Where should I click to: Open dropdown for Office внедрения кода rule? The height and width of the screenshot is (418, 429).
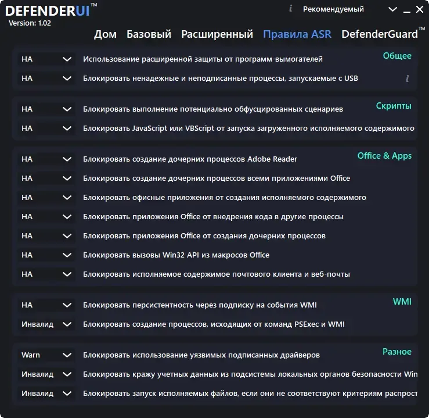tap(46, 217)
